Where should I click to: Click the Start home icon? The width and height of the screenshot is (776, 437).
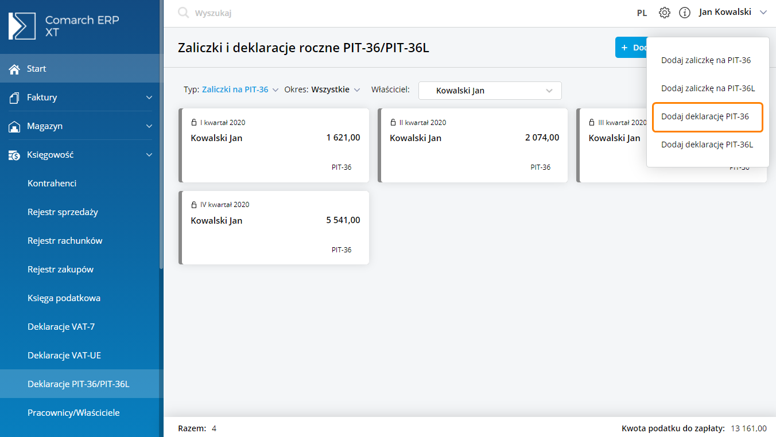[14, 69]
